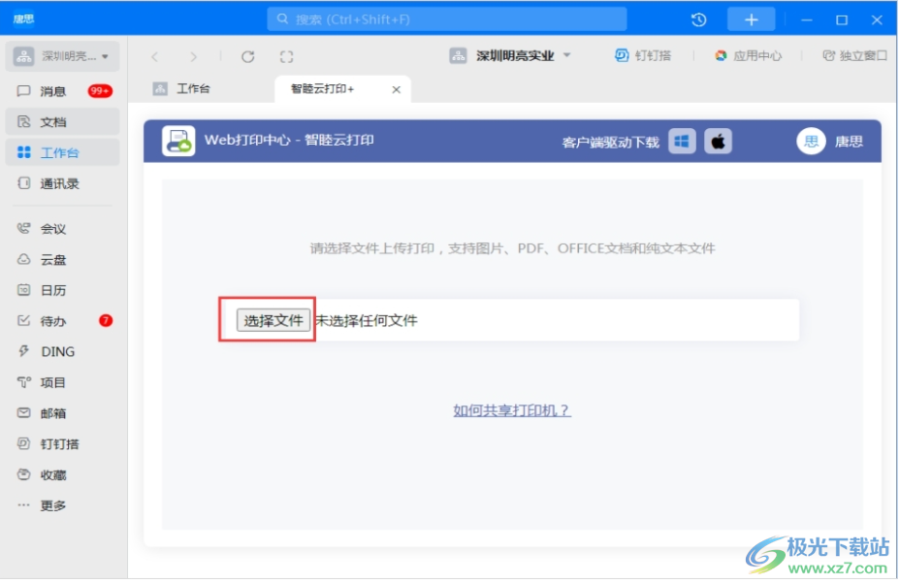The image size is (900, 584).
Task: Close the 智睦云打印+ tab
Action: tap(396, 89)
